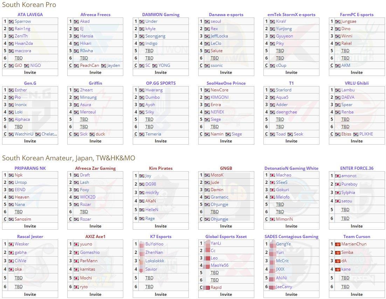This screenshot has width=386, height=299.
Task: Click the flag icon beside PLIKHE
Action: (x=356, y=134)
